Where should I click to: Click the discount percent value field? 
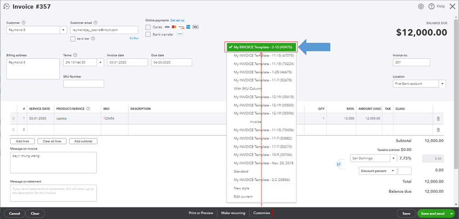click(x=404, y=171)
